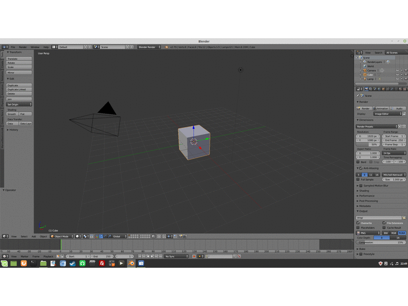Click the Animation render button
The height and width of the screenshot is (306, 408).
[380, 108]
